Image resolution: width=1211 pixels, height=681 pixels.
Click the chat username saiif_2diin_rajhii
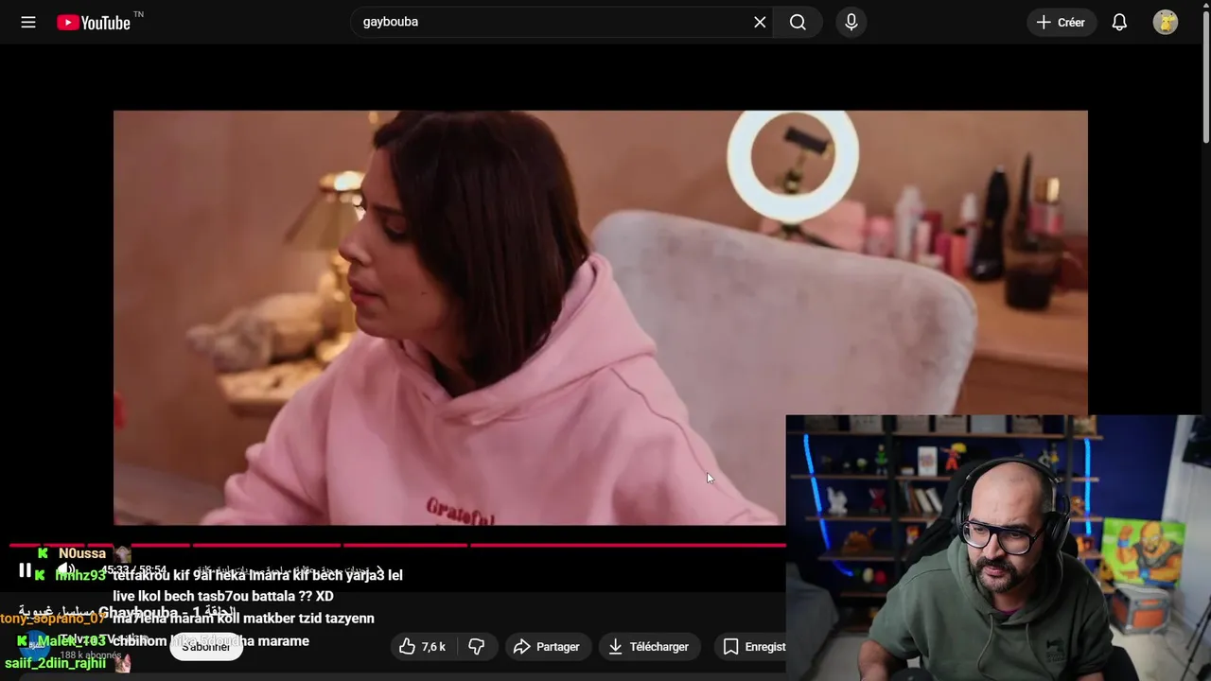click(x=55, y=663)
